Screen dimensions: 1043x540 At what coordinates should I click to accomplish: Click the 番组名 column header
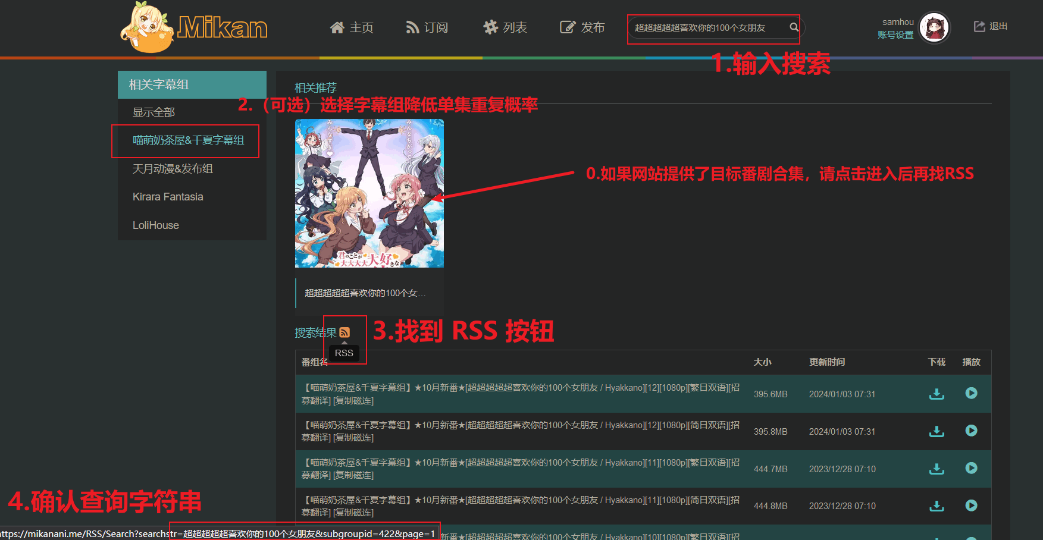314,362
